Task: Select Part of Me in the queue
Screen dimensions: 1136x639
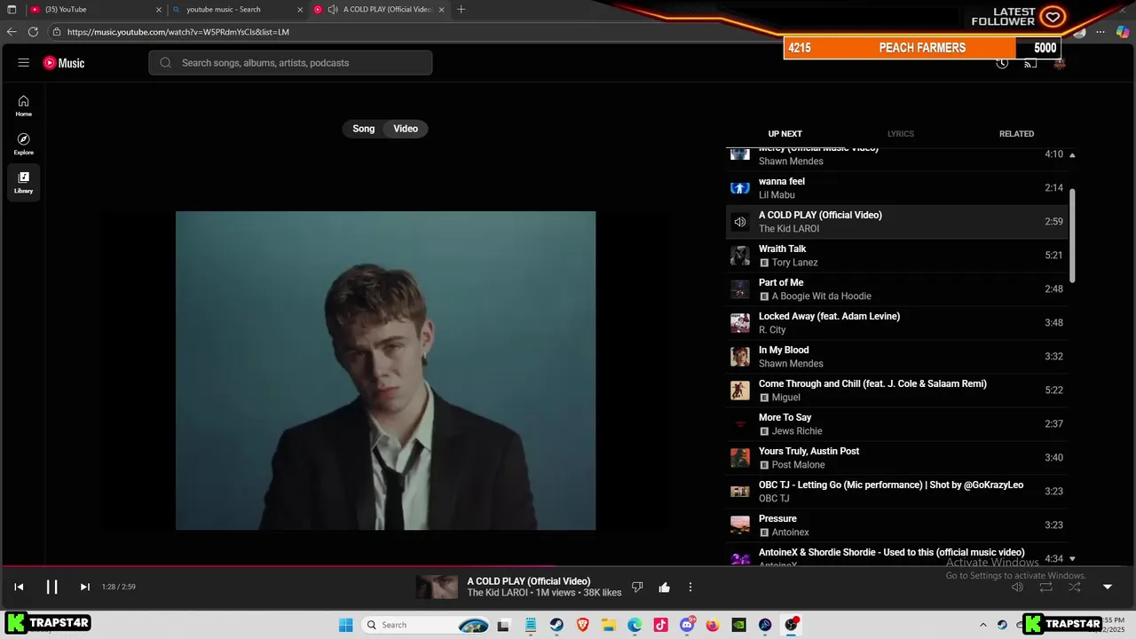Action: pyautogui.click(x=896, y=289)
